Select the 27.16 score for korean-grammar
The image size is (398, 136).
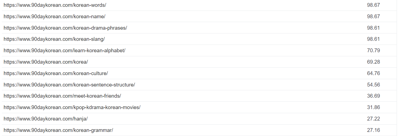(374, 130)
